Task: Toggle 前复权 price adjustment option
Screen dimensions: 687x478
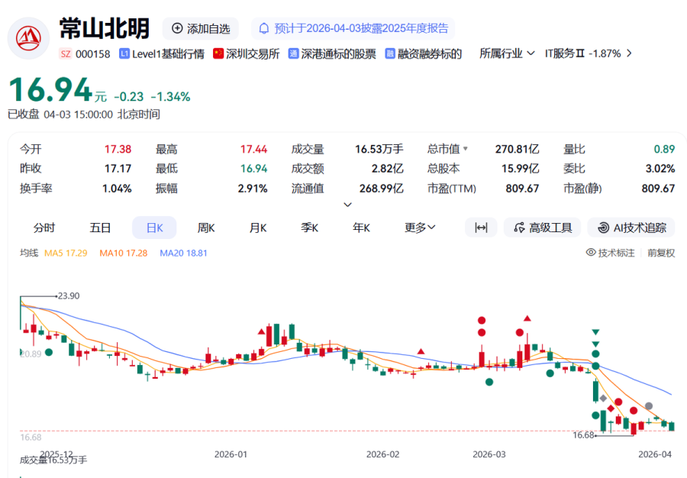Action: tap(661, 253)
